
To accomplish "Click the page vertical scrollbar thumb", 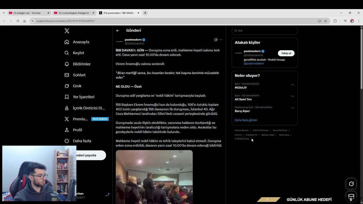I will pyautogui.click(x=361, y=59).
